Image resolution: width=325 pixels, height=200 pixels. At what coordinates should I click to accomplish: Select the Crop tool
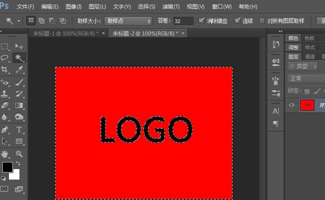(5, 69)
